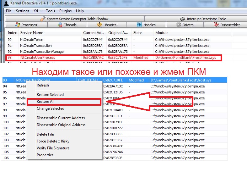Choose Restore All from context menu
247x178 pixels.
coord(46,102)
